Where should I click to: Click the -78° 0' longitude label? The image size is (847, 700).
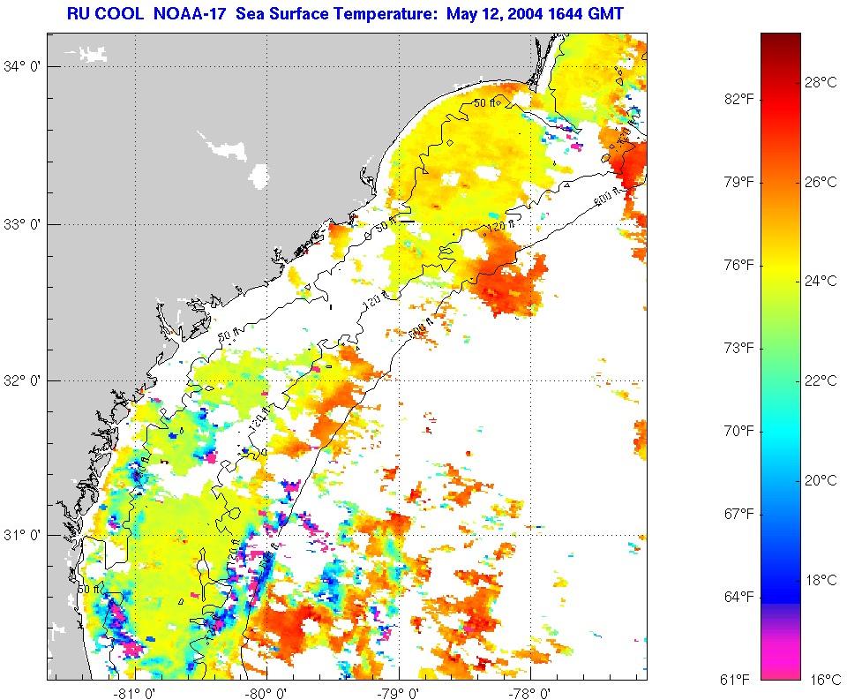tap(531, 693)
